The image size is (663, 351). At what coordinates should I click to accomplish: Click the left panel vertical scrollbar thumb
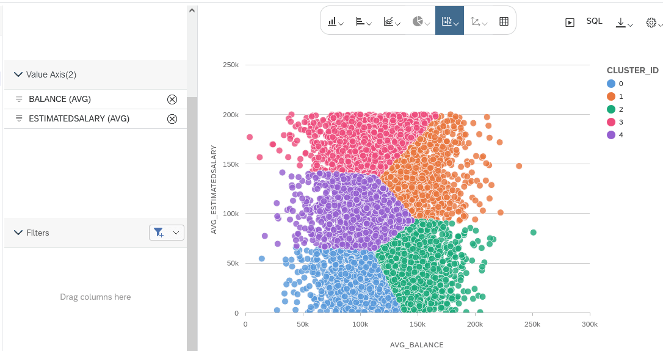point(192,223)
